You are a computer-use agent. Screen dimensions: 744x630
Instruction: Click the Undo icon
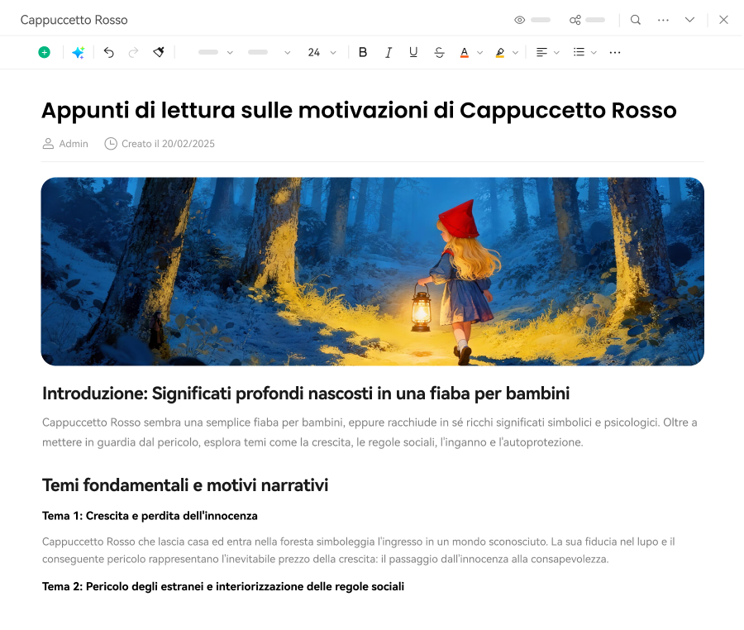[109, 51]
